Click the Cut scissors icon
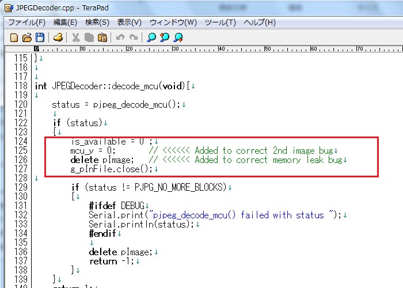The height and width of the screenshot is (288, 403). 75,37
